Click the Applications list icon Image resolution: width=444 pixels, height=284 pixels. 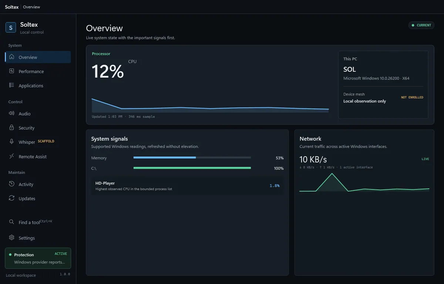pyautogui.click(x=11, y=85)
